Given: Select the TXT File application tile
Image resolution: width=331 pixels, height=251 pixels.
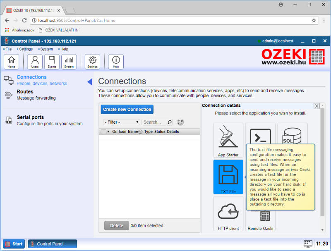Looking at the screenshot, I should [228, 177].
